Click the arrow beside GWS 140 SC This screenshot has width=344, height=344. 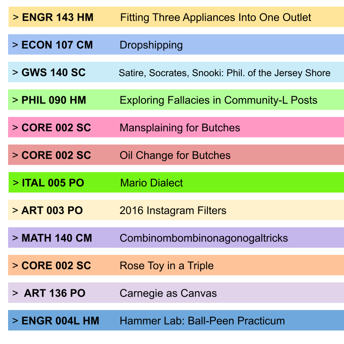pyautogui.click(x=15, y=73)
